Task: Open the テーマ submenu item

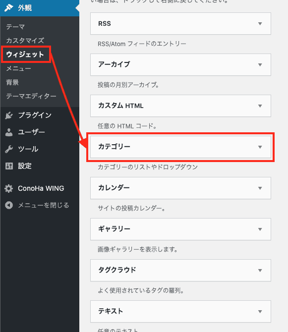Action: tap(15, 27)
